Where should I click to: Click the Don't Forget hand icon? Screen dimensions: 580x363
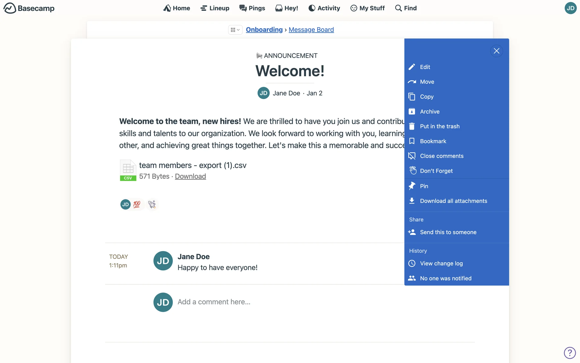(x=413, y=171)
